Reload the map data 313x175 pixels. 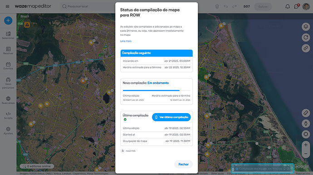tap(306, 37)
